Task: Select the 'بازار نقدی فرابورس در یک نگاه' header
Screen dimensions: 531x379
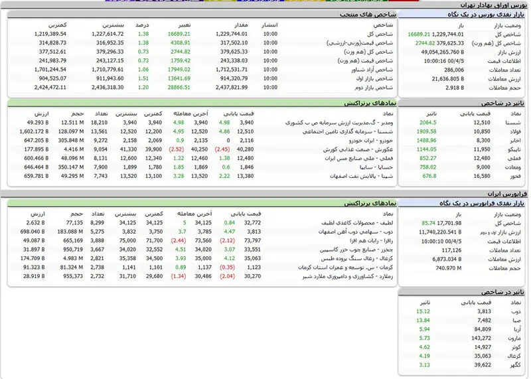Action: tap(482, 203)
